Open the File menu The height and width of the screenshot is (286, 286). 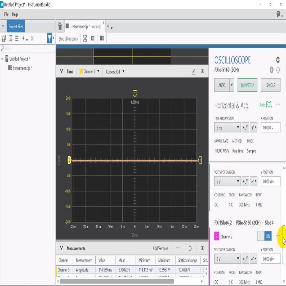pyautogui.click(x=6, y=14)
